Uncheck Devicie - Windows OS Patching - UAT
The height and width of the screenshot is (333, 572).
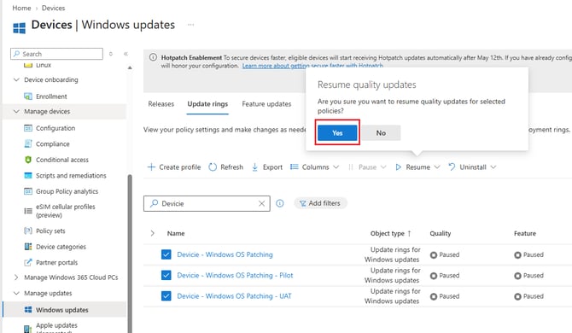click(x=166, y=295)
